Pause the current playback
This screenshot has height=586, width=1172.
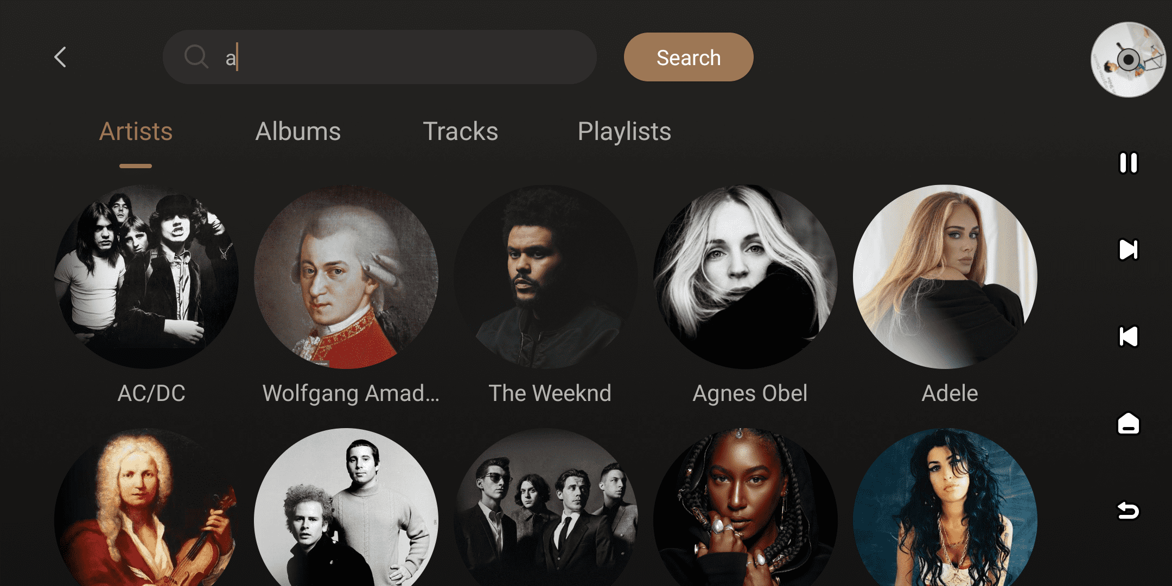[x=1128, y=163]
